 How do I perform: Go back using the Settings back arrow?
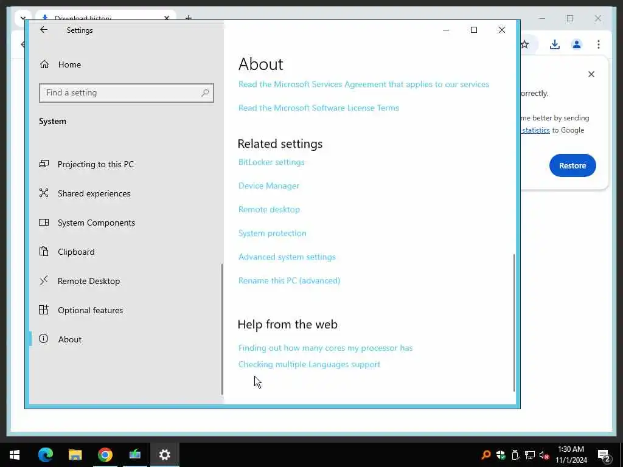(x=44, y=30)
